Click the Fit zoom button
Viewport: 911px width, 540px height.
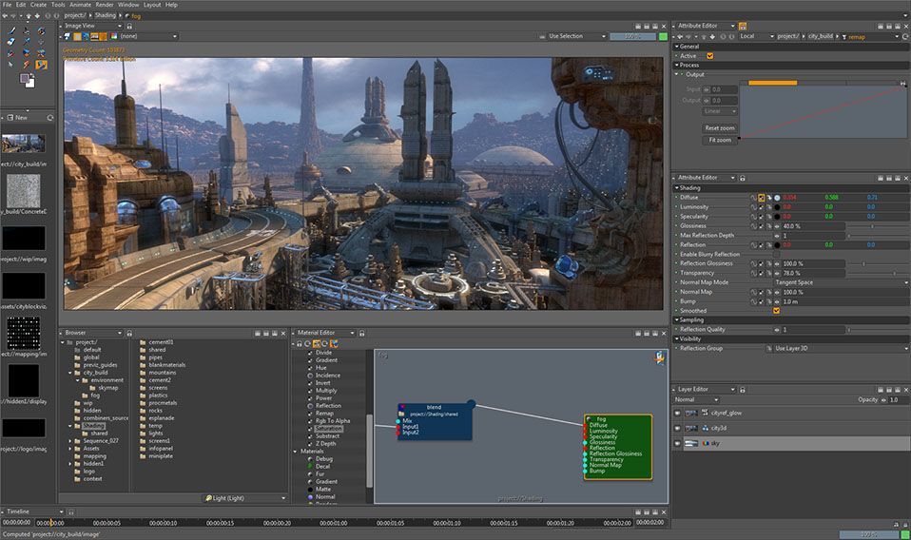719,140
